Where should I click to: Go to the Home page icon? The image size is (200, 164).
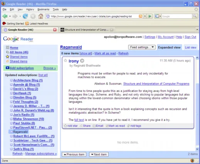click(41, 16)
